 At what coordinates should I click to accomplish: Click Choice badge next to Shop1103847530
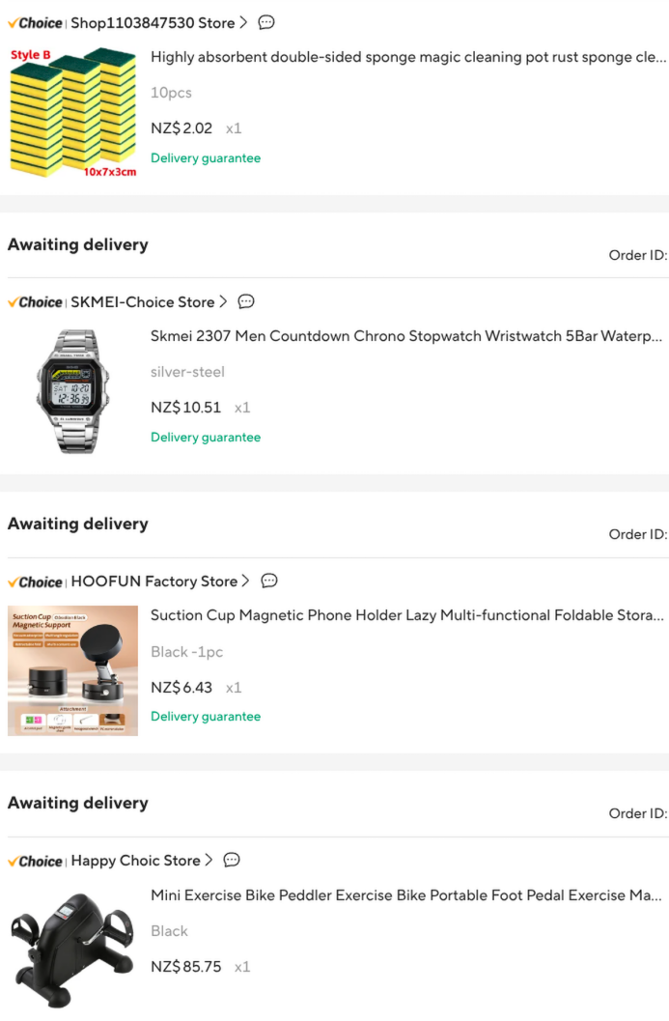35,23
